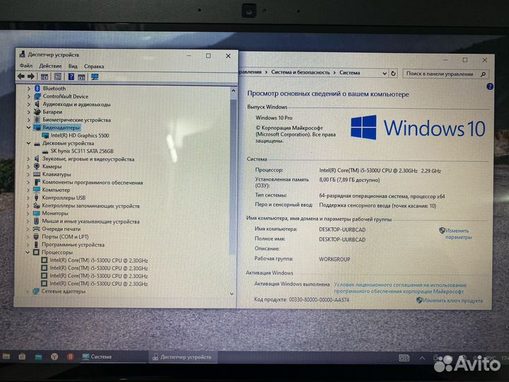Open the Действие menu
This screenshot has width=509, height=382.
click(x=50, y=66)
